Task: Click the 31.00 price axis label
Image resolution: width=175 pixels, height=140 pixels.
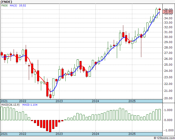Action: pos(168,32)
